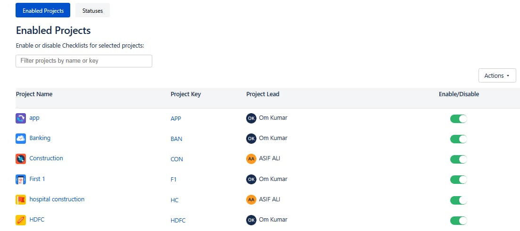Open the hospital construction project link

(57, 199)
